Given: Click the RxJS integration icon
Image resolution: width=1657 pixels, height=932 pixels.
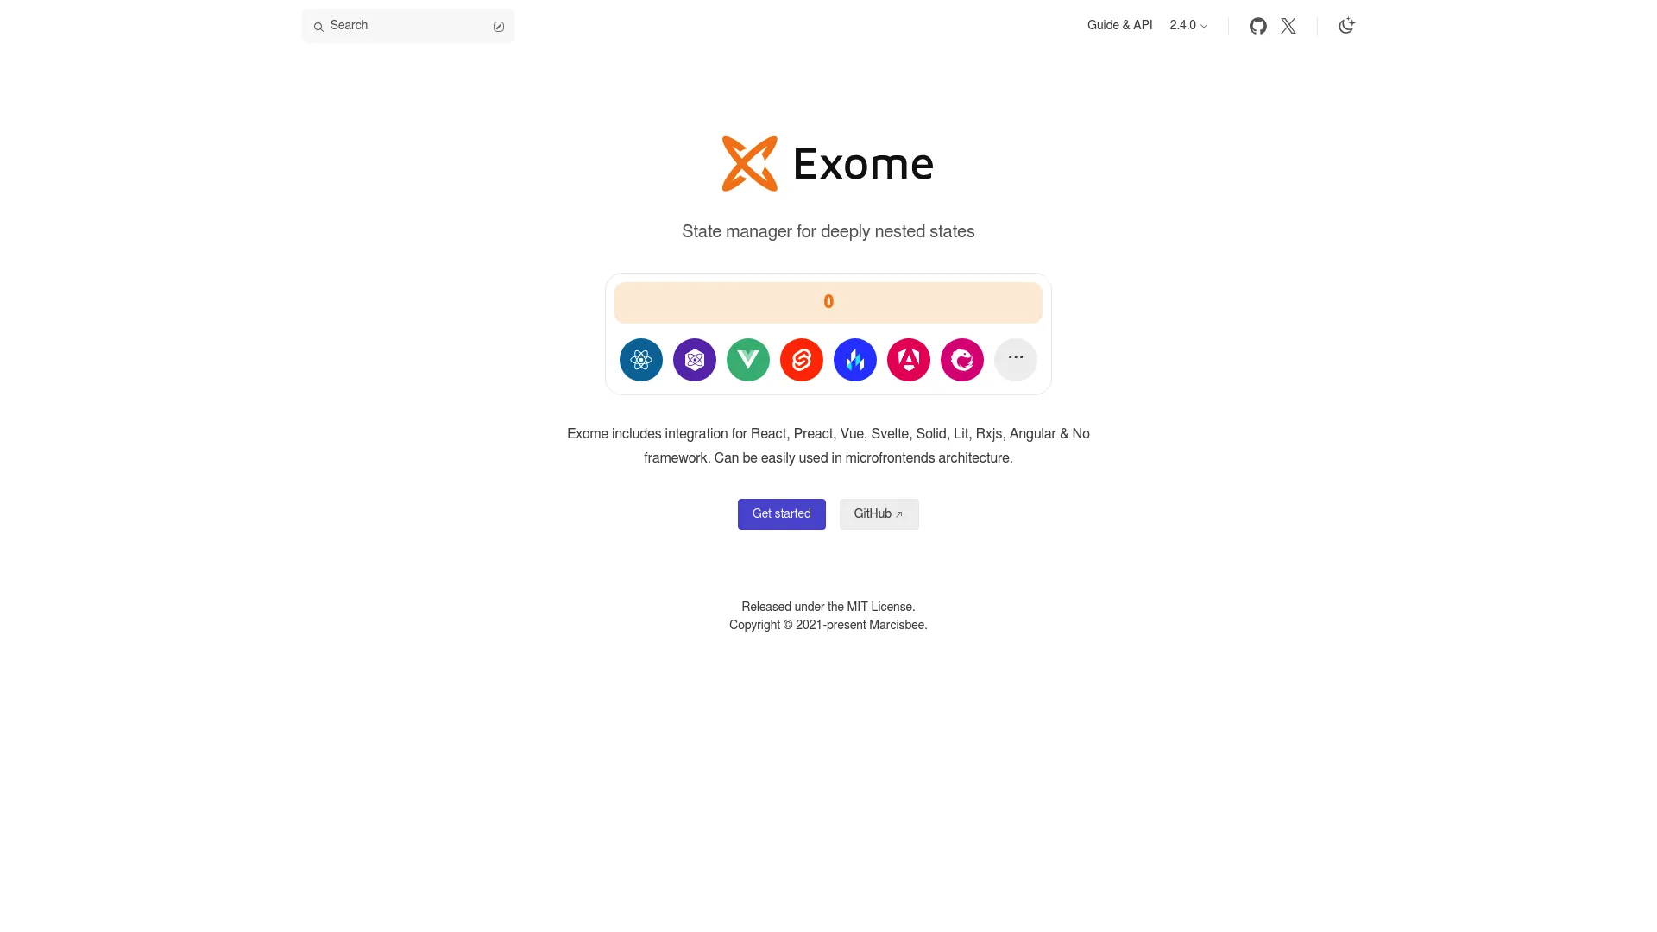Looking at the screenshot, I should pyautogui.click(x=961, y=360).
